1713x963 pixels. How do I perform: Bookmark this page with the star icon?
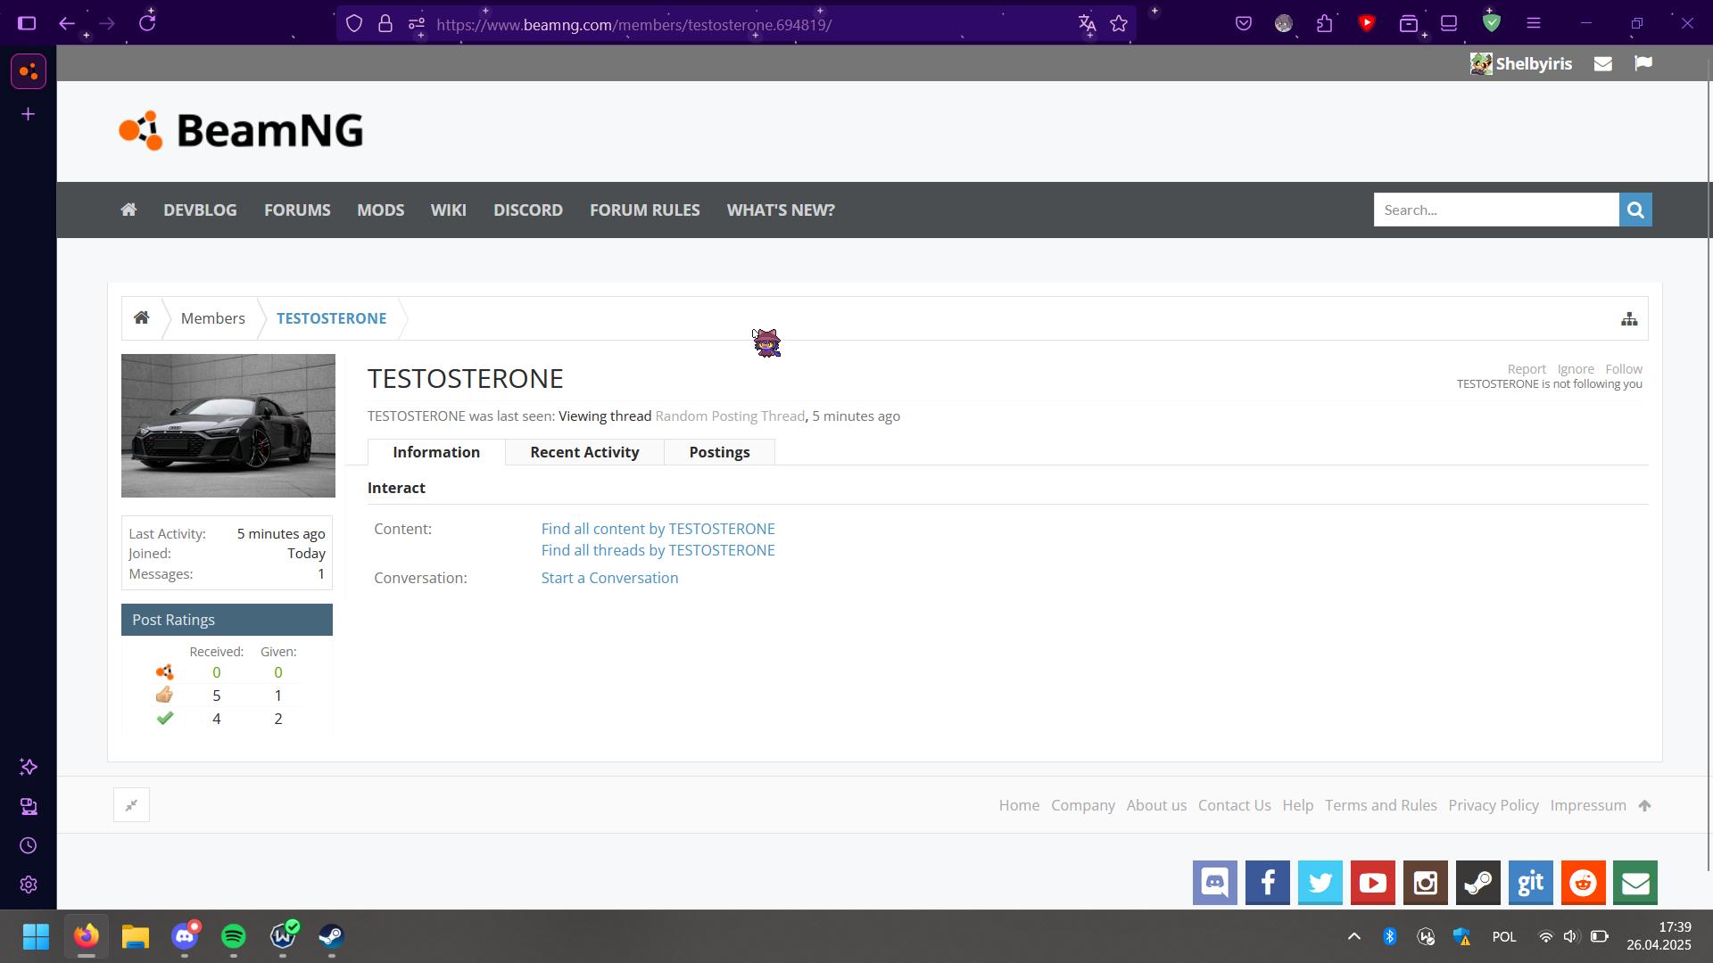pos(1119,24)
